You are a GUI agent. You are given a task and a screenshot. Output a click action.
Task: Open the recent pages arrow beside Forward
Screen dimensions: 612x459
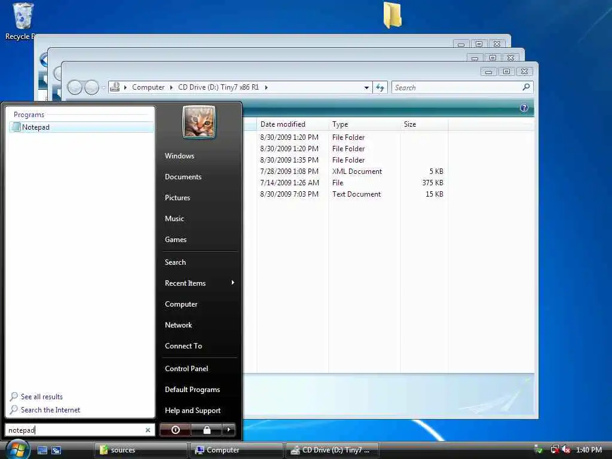coord(103,87)
